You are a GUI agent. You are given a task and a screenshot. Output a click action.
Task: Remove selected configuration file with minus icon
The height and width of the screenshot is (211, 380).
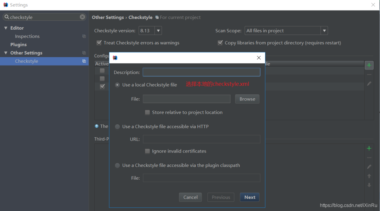tap(369, 75)
